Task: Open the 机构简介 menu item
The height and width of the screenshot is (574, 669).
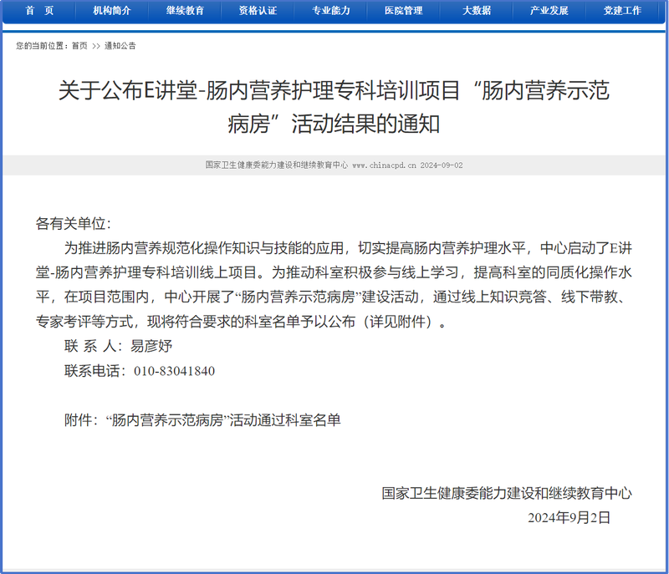Action: [112, 11]
